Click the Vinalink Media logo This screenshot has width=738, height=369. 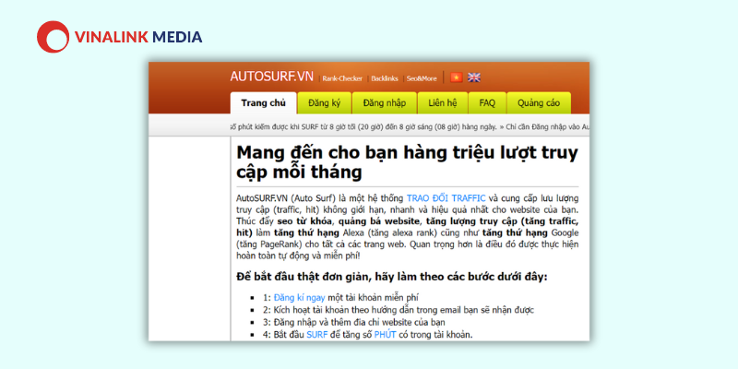tap(120, 37)
